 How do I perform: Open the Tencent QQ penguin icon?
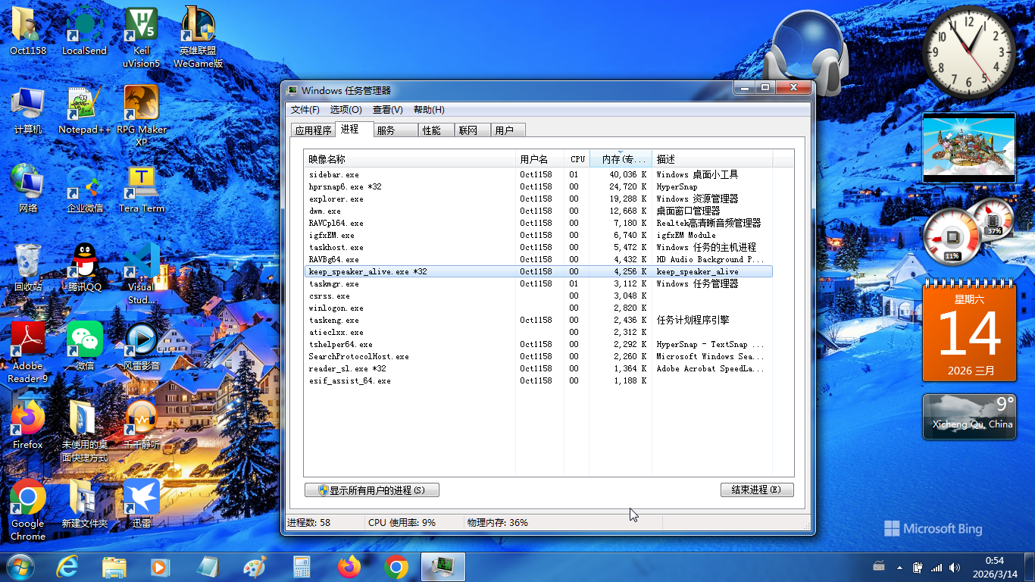tap(84, 262)
